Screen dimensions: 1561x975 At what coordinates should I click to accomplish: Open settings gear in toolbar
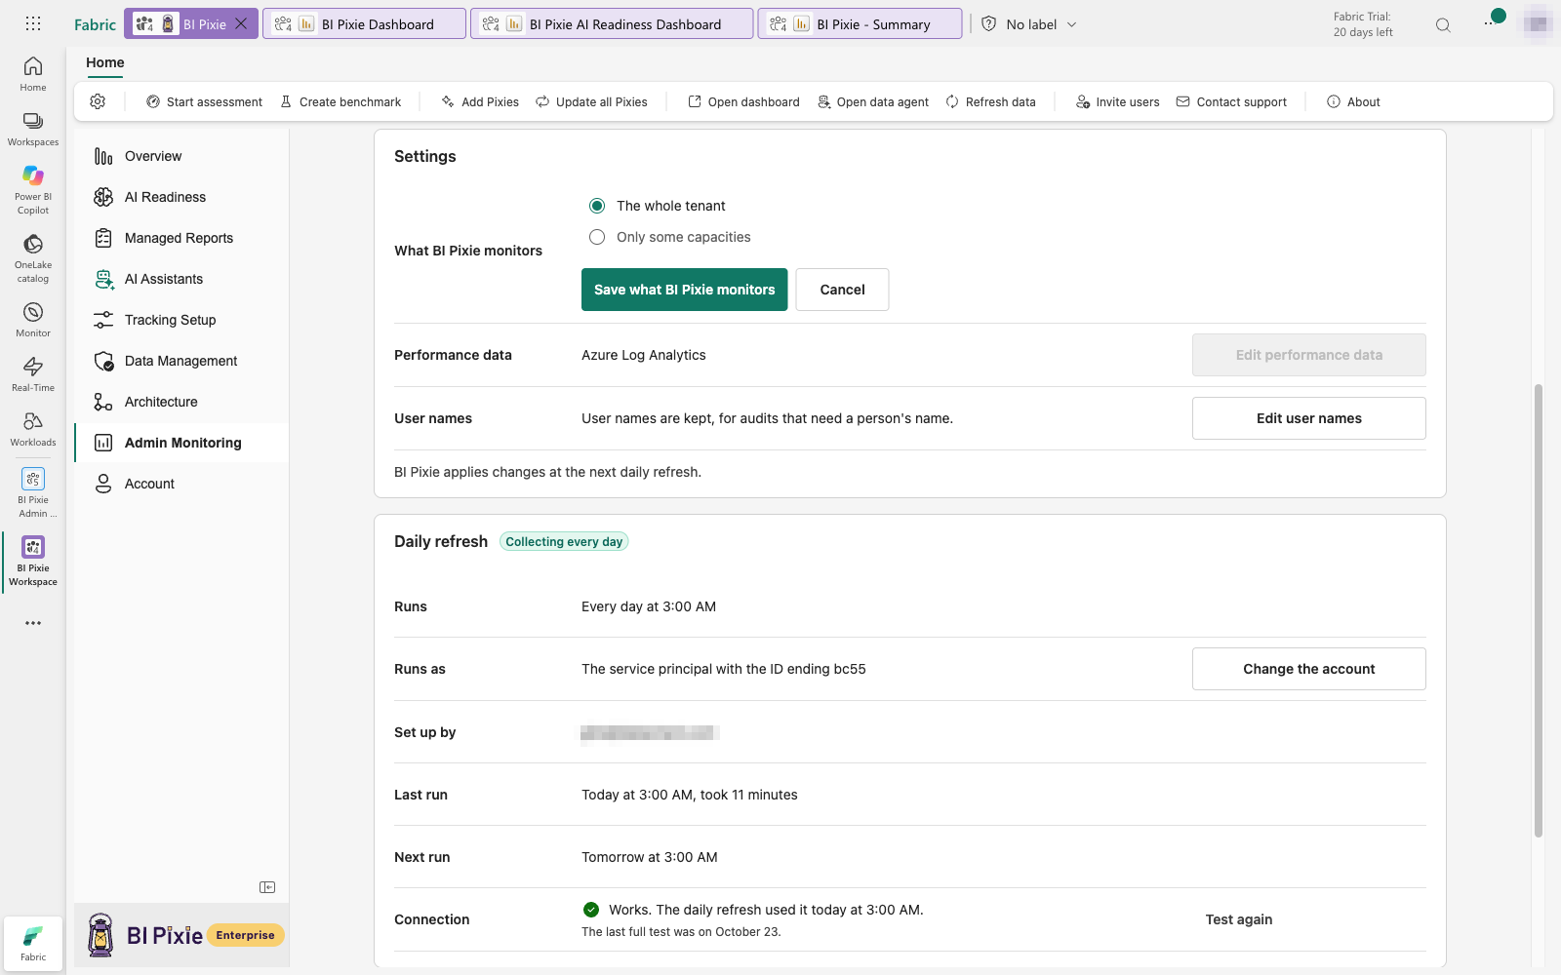[x=98, y=101]
